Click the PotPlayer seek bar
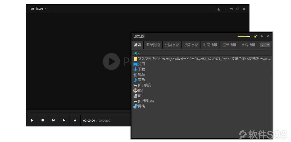The image size is (291, 142). coord(79,112)
